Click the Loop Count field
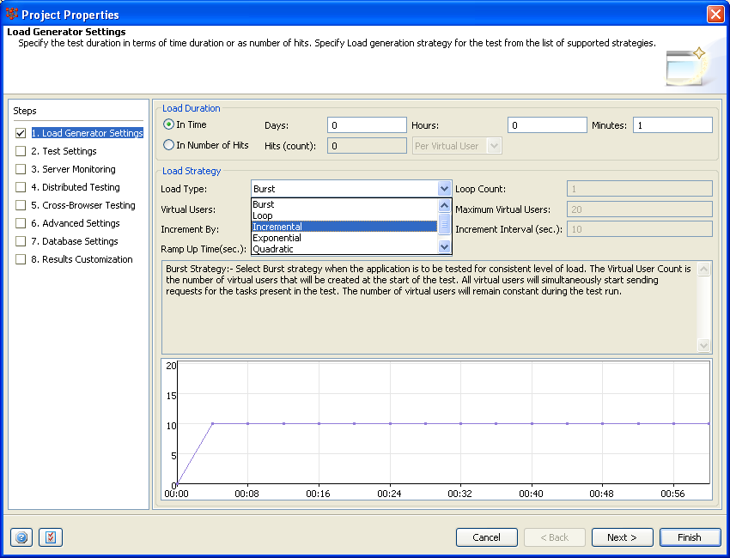The height and width of the screenshot is (558, 730). click(640, 189)
